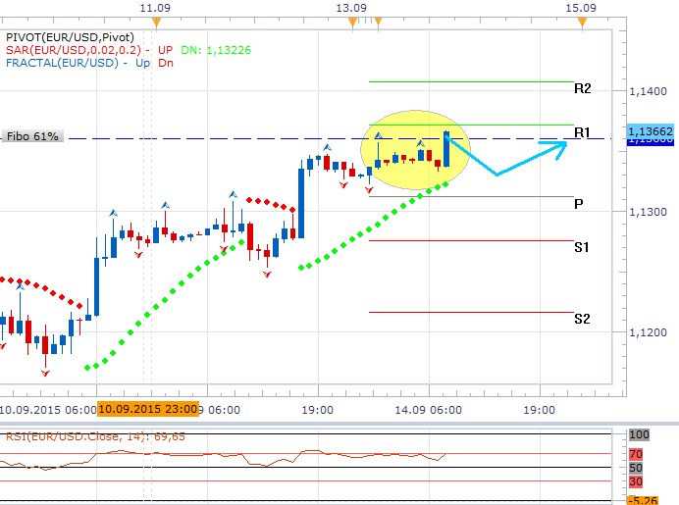Image resolution: width=679 pixels, height=505 pixels.
Task: Click the highlighted 10.09.2015 23:00 time tag
Action: 148,409
